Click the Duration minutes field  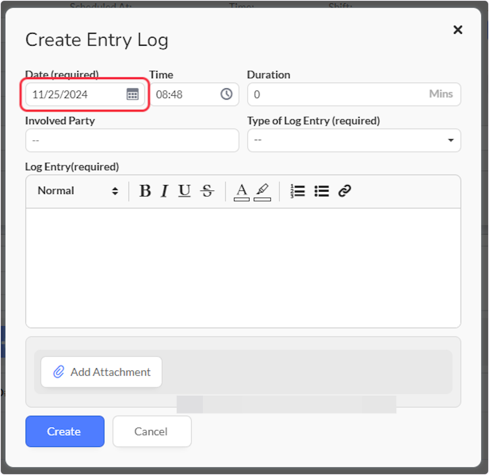tap(354, 95)
